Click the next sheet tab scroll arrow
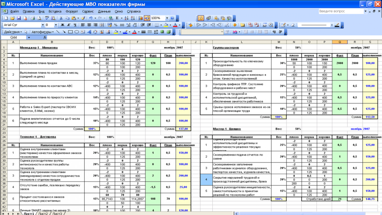382x215 pixels. pos(13,214)
